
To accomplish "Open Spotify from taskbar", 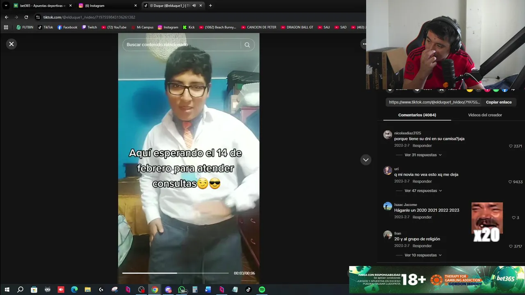I will 262,290.
